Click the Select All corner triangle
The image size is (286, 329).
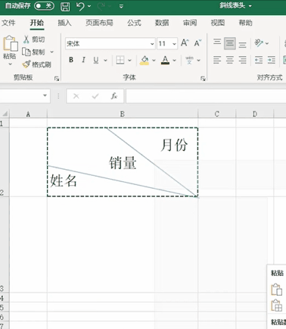coord(5,114)
